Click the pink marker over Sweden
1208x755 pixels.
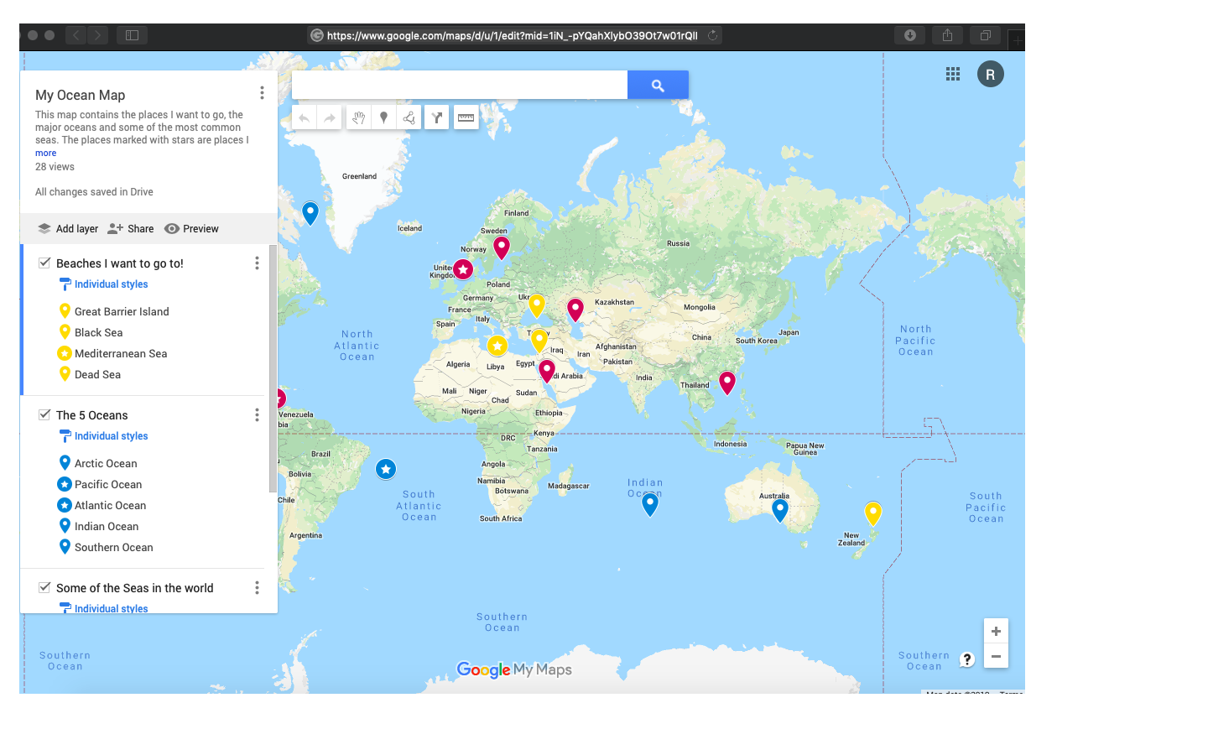pyautogui.click(x=502, y=247)
